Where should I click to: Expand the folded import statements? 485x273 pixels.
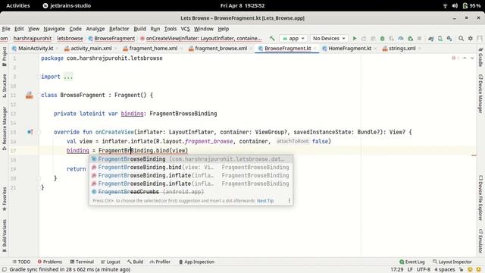click(x=68, y=77)
